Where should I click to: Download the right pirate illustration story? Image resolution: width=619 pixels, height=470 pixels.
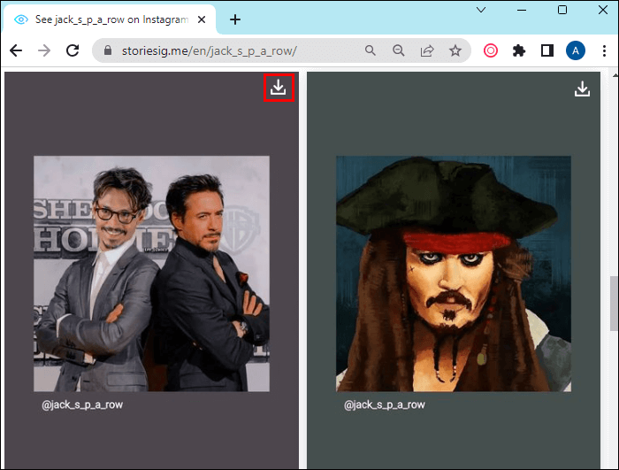(582, 89)
